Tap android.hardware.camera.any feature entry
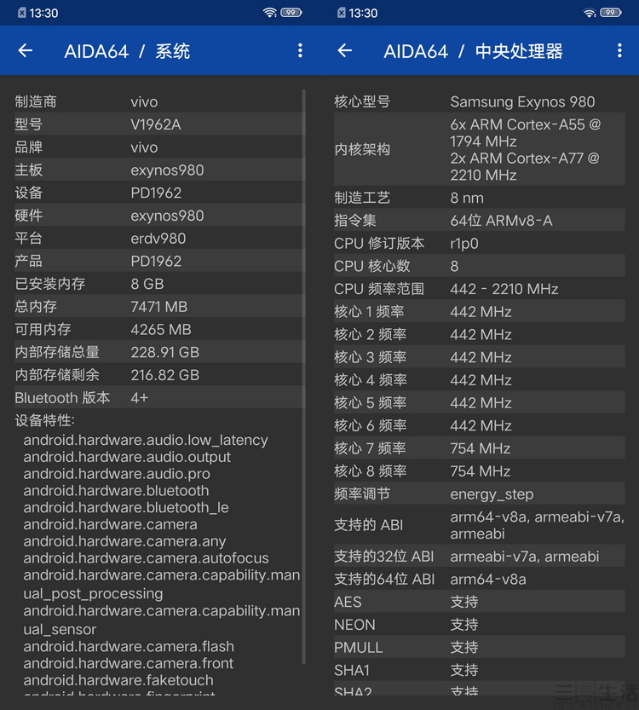 point(124,541)
